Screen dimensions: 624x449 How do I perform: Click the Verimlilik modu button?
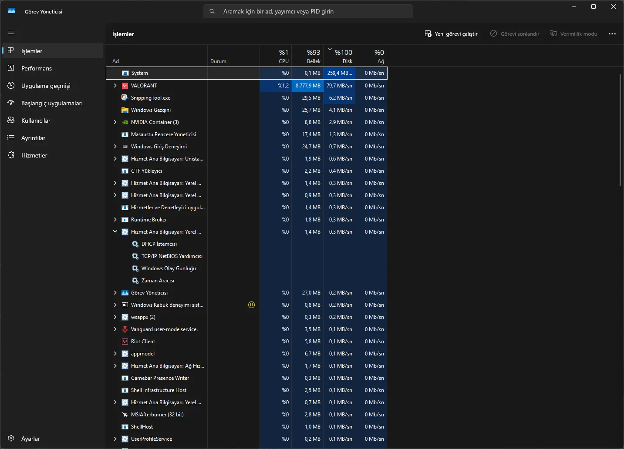[573, 34]
